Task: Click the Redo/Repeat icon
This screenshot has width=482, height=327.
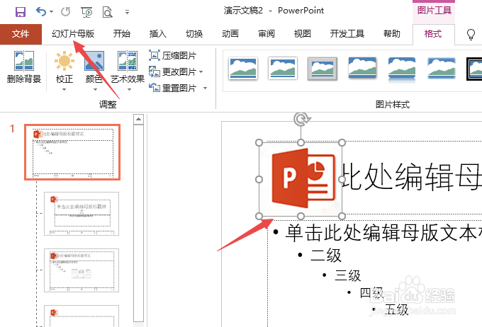Action: 65,11
